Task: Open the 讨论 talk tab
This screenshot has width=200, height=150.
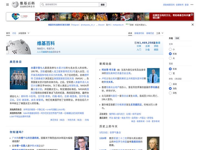Action: tap(14, 33)
